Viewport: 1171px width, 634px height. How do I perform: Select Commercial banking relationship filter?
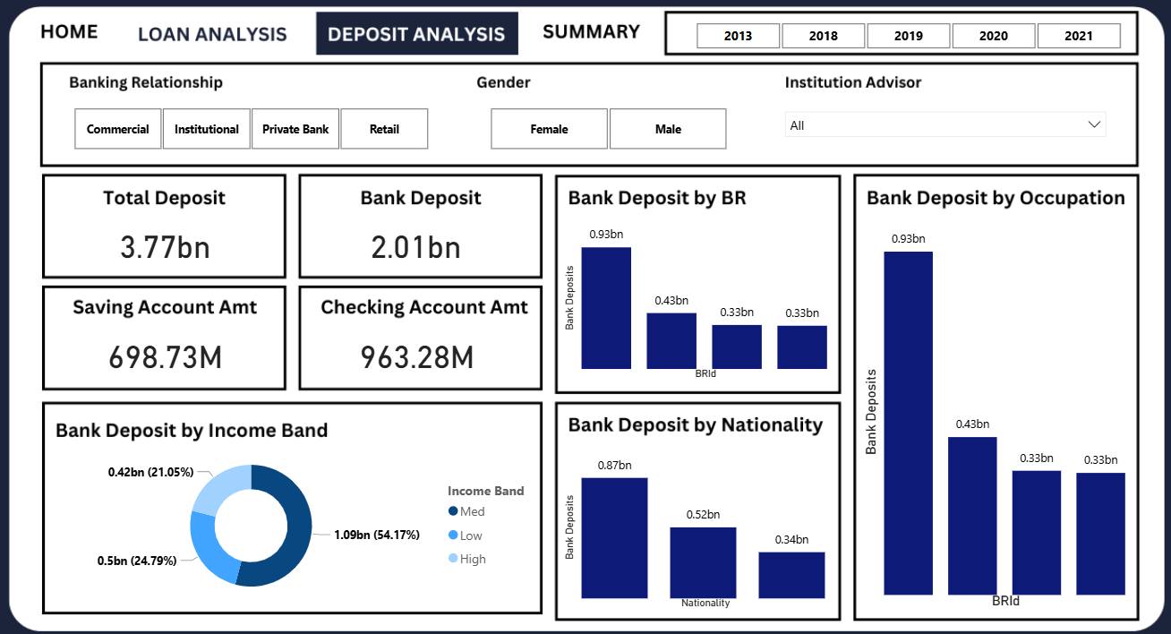pyautogui.click(x=118, y=129)
